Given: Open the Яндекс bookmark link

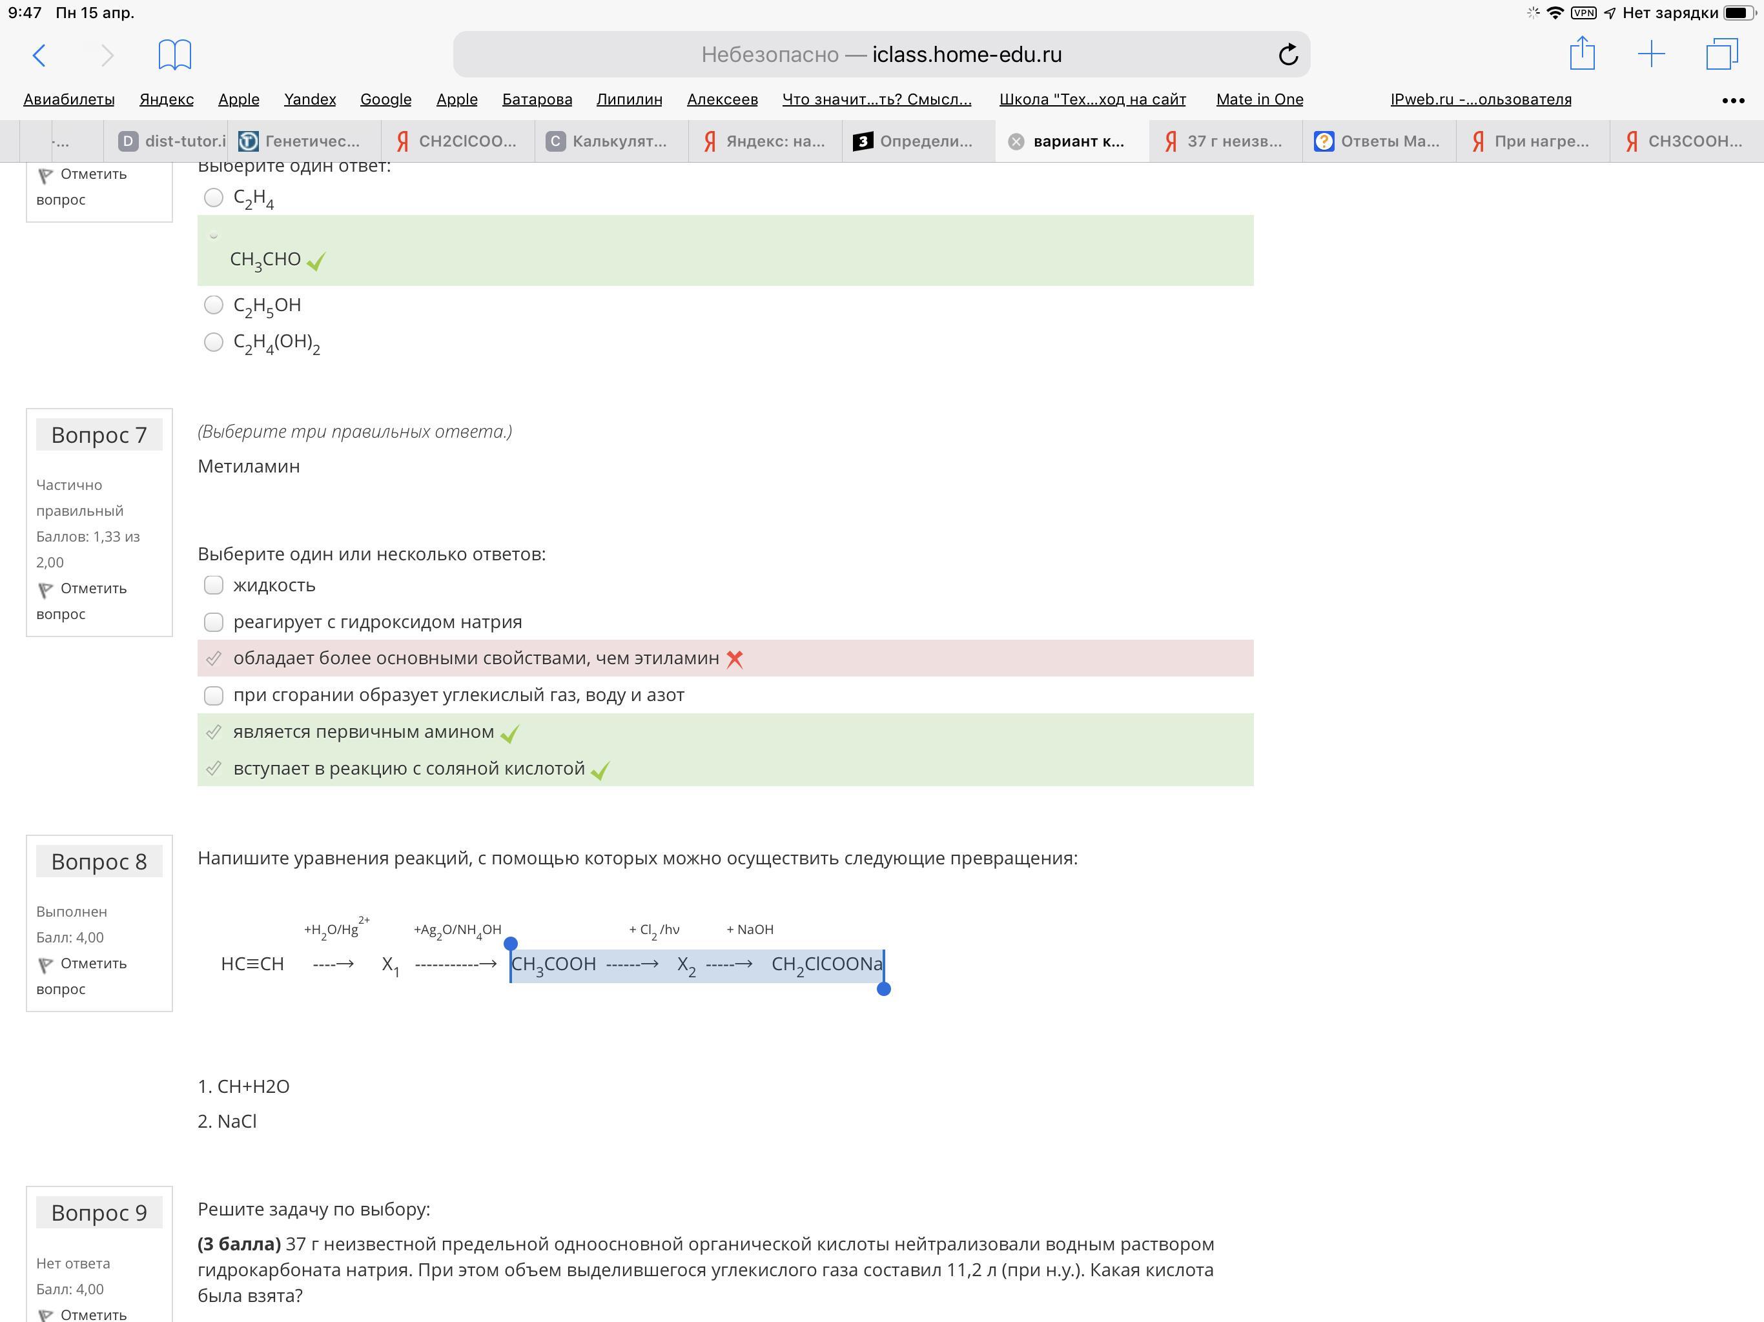Looking at the screenshot, I should (166, 99).
